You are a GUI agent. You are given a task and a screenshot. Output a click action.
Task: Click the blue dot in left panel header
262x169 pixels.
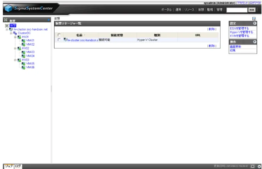click(x=49, y=20)
